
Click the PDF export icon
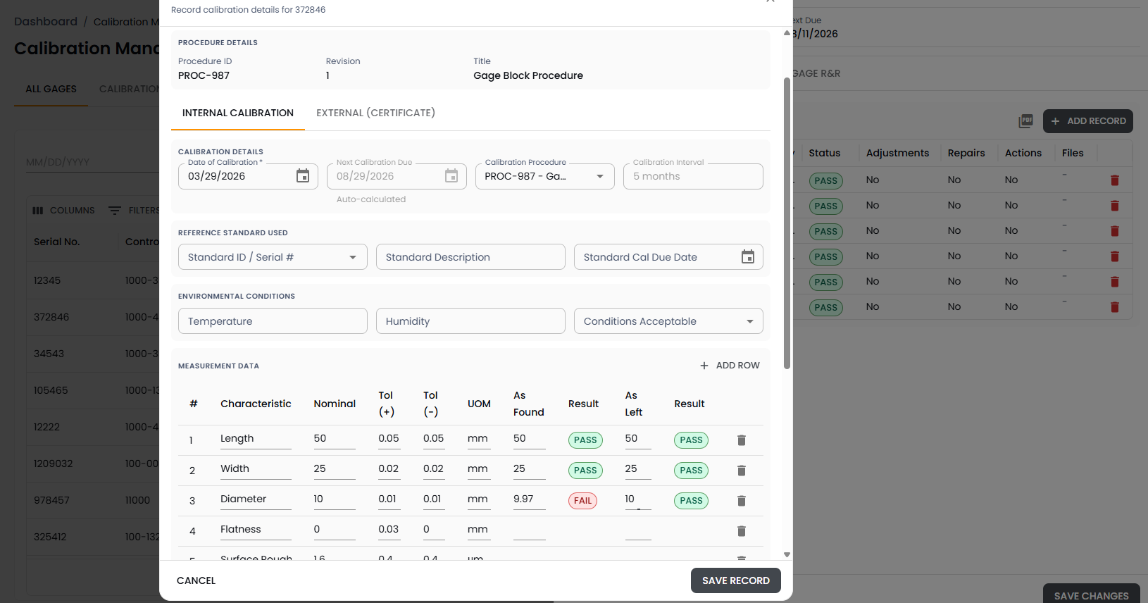[x=1025, y=121]
